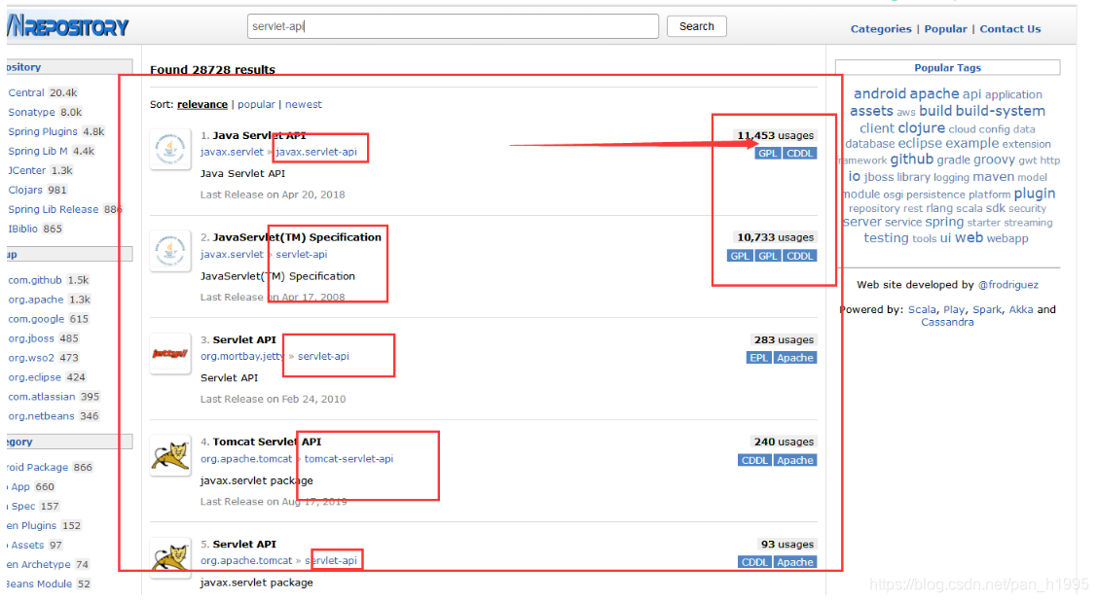Sort results by relevance
Viewport: 1098px width, 602px height.
[202, 104]
